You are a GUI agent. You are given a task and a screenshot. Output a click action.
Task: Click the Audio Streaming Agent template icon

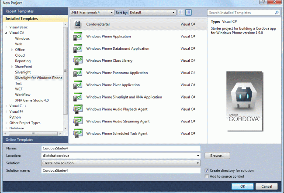(x=78, y=121)
